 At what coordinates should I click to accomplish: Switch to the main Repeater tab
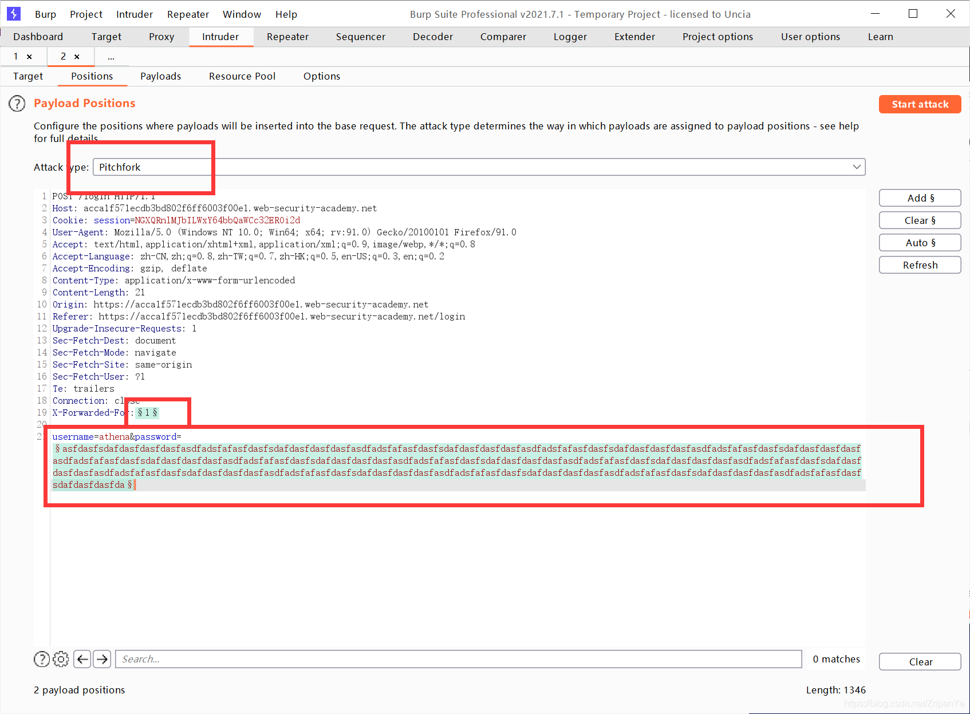pos(287,37)
